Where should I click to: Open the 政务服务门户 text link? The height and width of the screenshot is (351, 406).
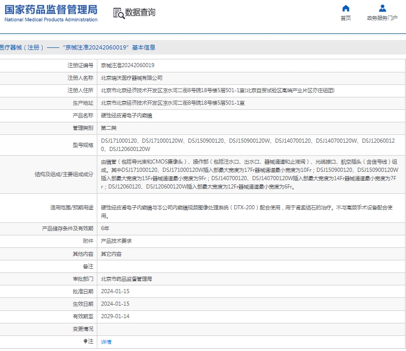point(382,18)
